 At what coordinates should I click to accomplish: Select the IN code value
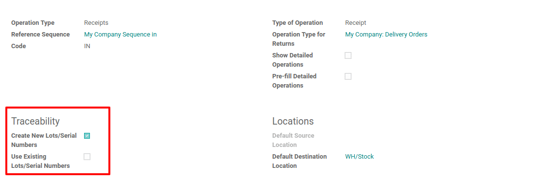(x=88, y=46)
